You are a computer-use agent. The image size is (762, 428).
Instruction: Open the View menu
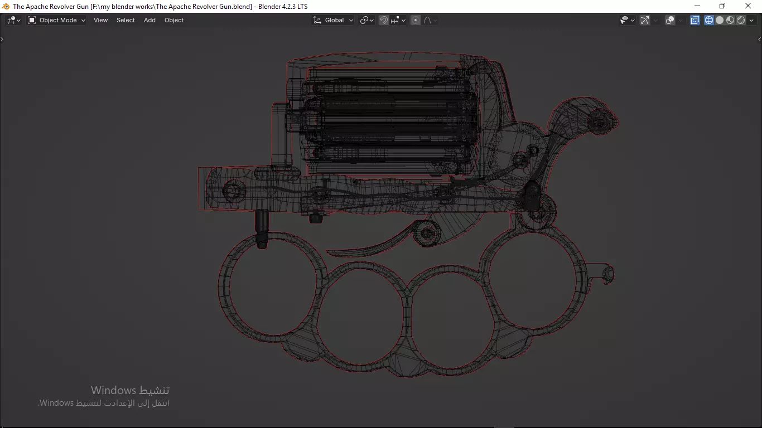pos(101,20)
